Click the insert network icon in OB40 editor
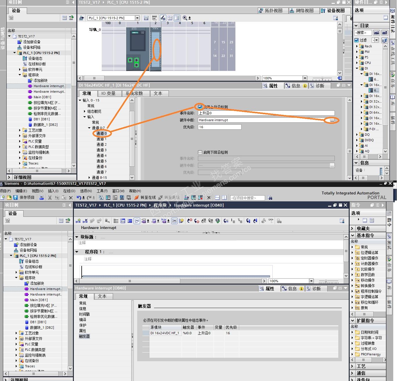 78,221
